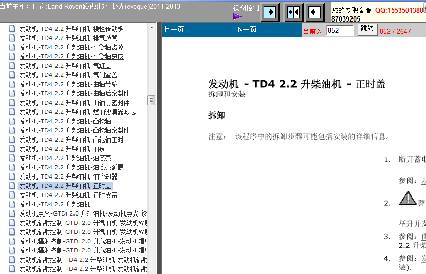Click the 852 / 2647 page counter
This screenshot has height=274, width=426.
[x=395, y=31]
